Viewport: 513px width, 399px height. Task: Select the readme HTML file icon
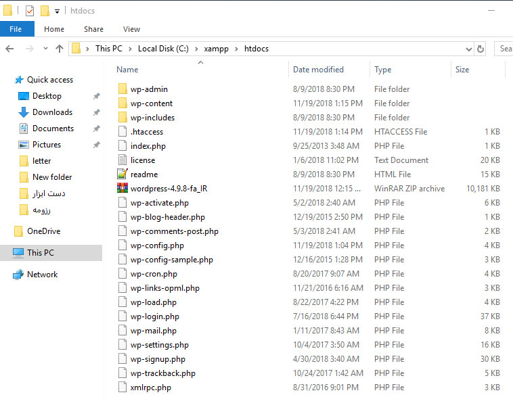122,174
